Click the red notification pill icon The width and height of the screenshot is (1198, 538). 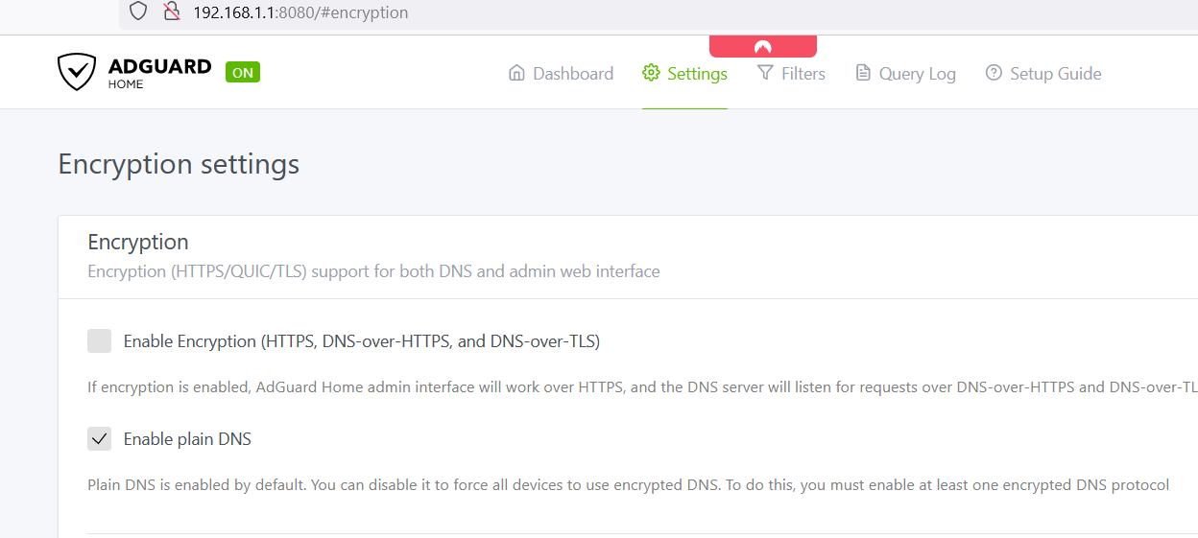click(763, 46)
